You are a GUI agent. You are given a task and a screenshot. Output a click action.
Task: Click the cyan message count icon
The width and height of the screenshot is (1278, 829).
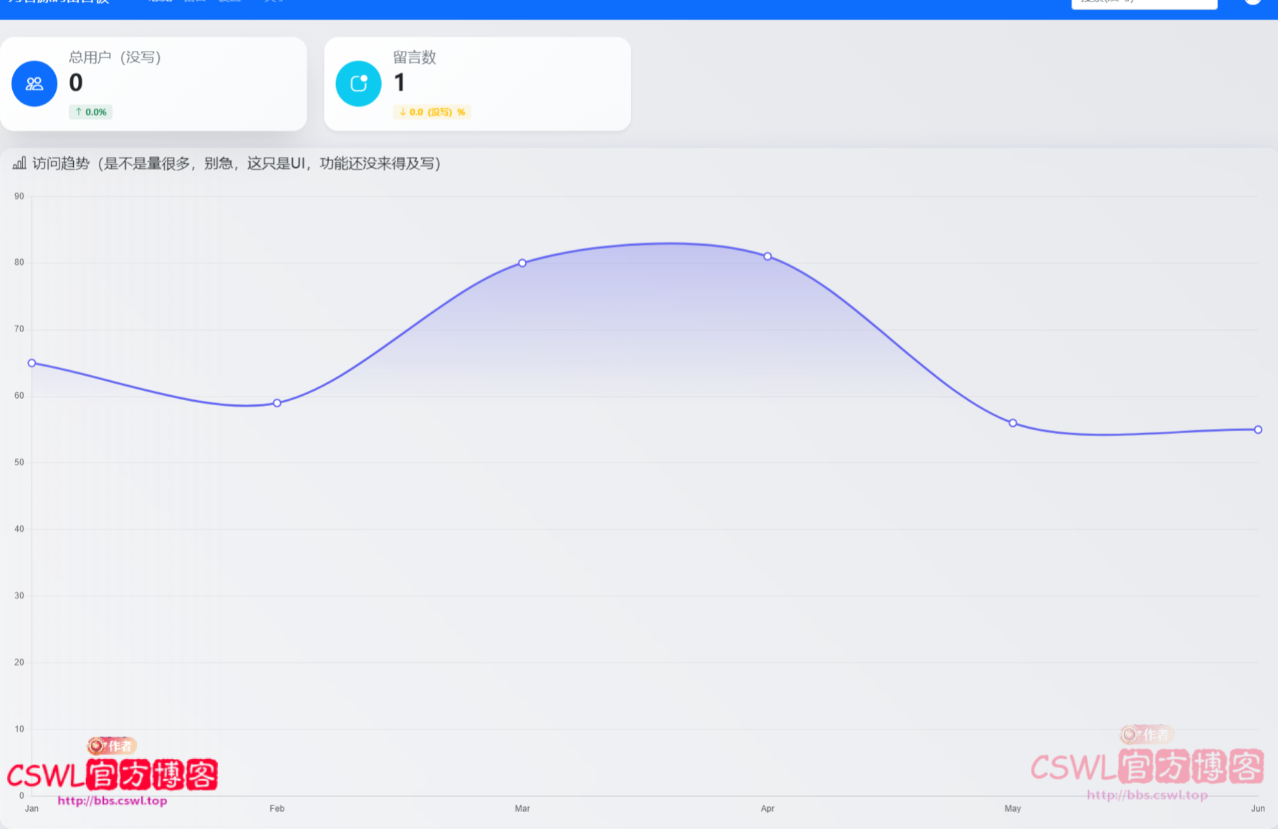pyautogui.click(x=358, y=84)
